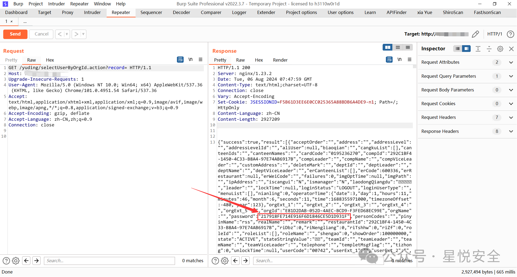Select side-by-side layout view icon
The height and width of the screenshot is (277, 517).
point(387,47)
